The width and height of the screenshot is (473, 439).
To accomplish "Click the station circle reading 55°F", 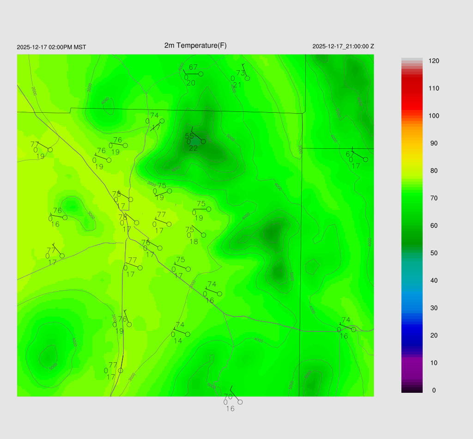I will [x=203, y=141].
